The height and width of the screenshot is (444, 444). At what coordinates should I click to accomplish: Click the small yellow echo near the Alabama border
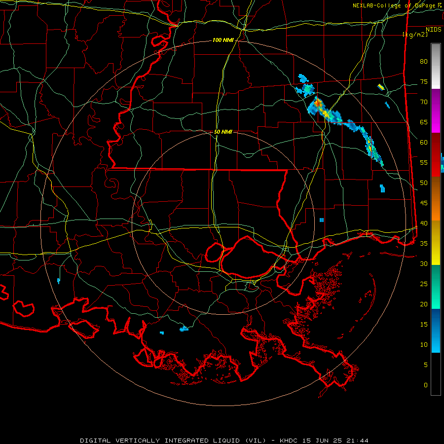pos(381,87)
